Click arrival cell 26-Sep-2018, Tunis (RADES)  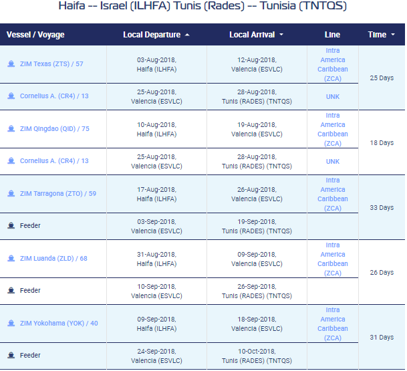click(257, 291)
